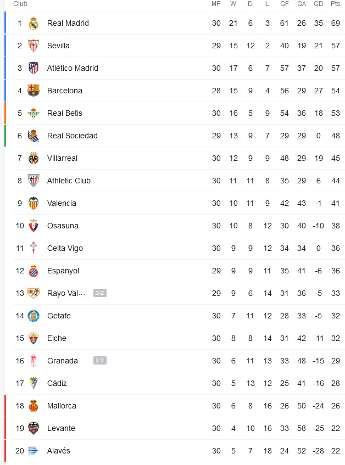Image resolution: width=345 pixels, height=465 pixels.
Task: Click the 2-2 live score badge beside Rayo Vallecano
Action: [100, 293]
